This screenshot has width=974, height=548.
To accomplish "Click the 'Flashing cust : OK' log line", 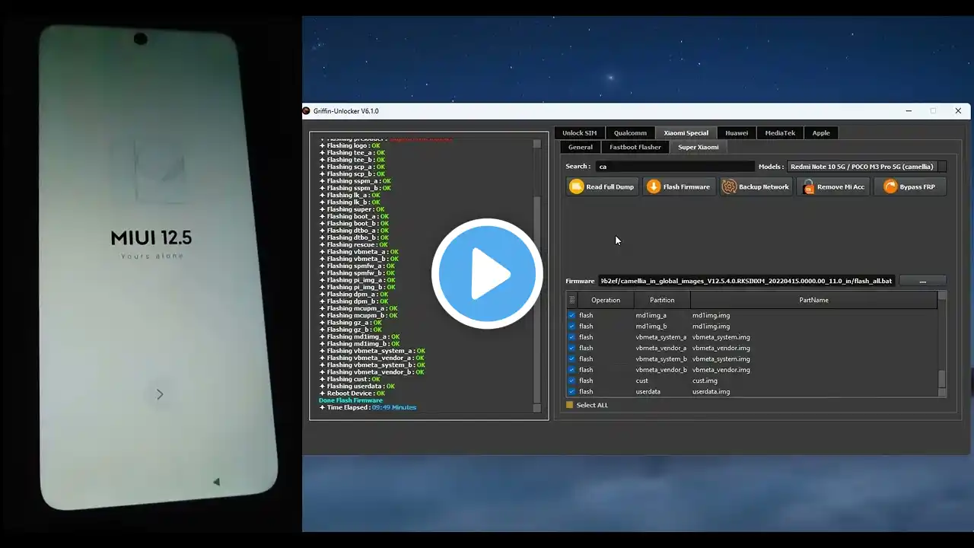I will click(350, 379).
